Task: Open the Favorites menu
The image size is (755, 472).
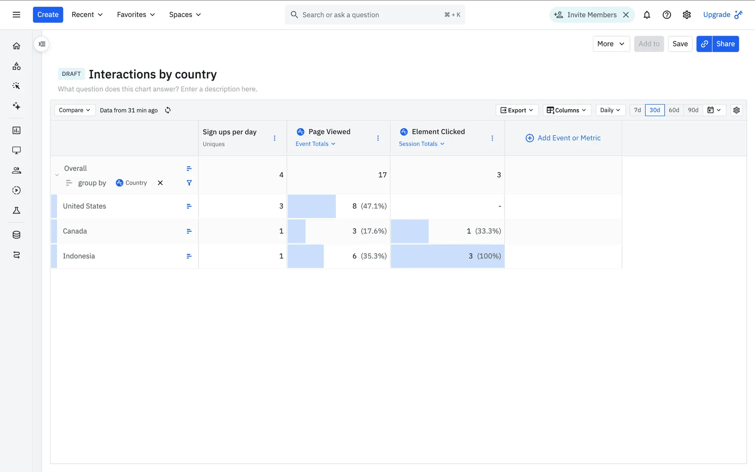Action: (136, 15)
